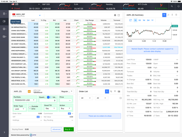Open the second All filter in Order List
Screen dimensions: 182x137
[102, 98]
